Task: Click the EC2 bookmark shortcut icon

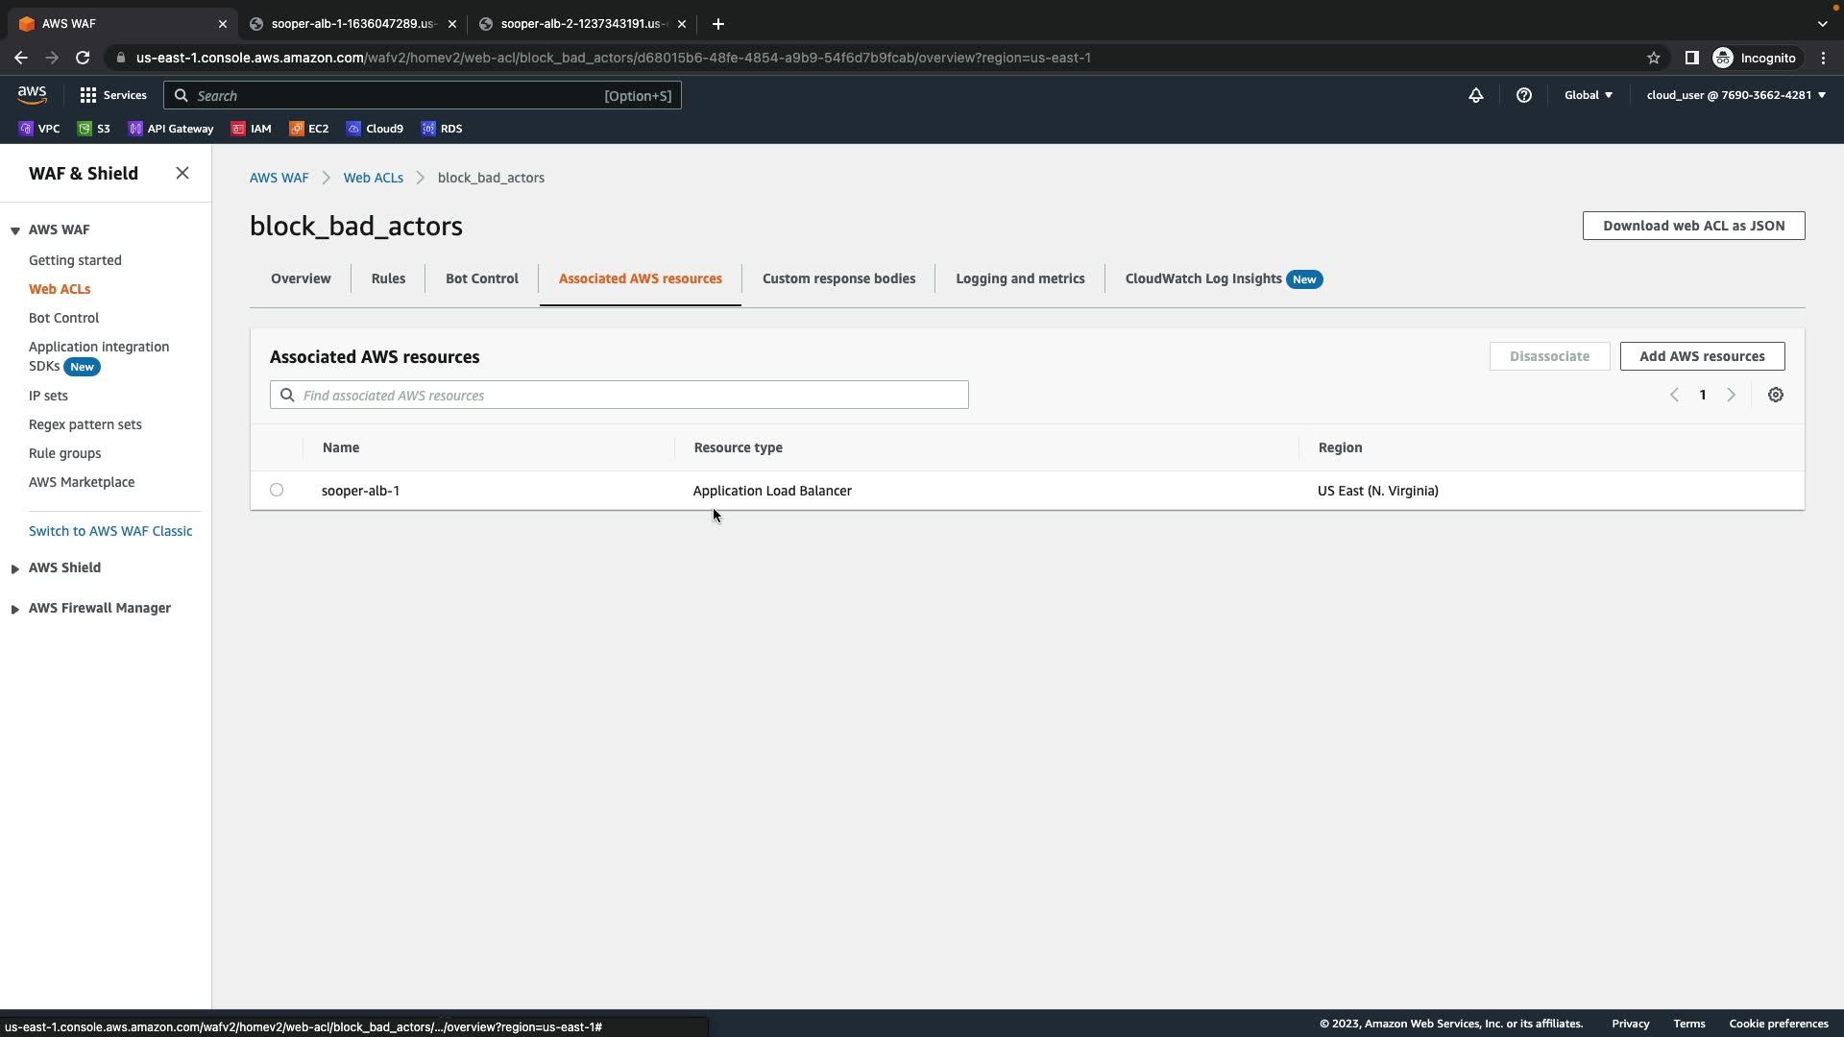Action: point(298,129)
